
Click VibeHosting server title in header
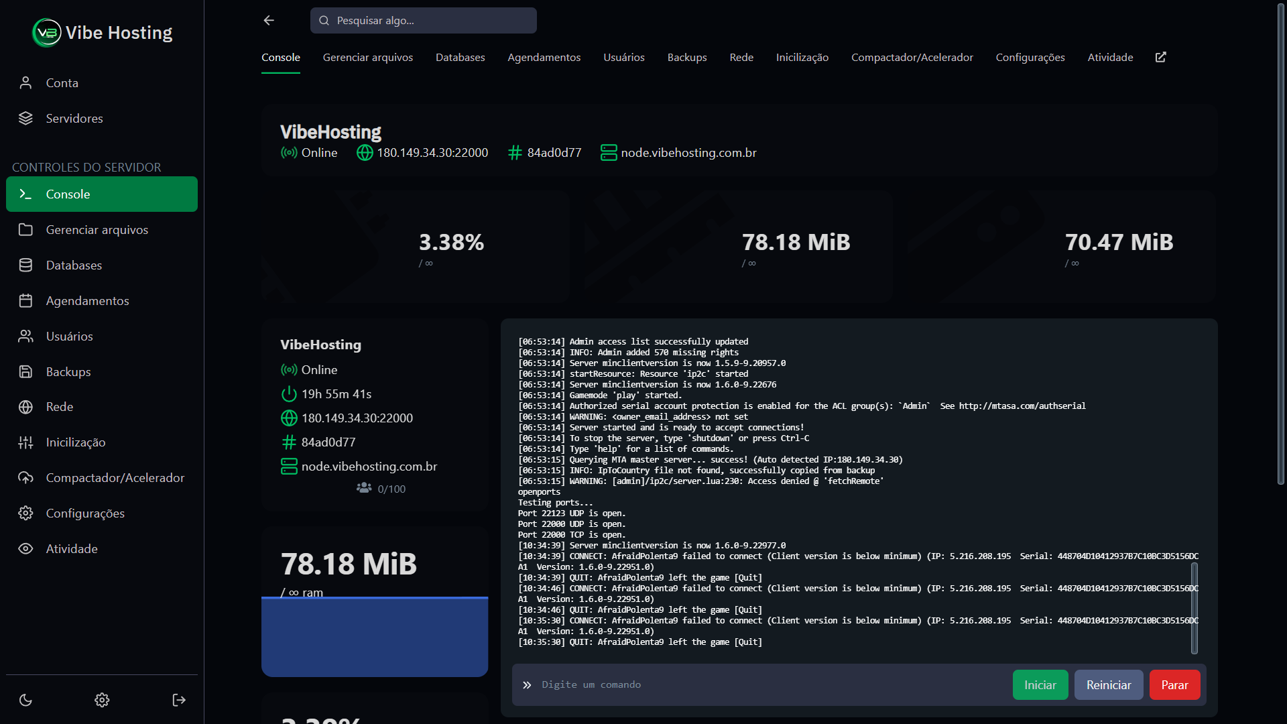[330, 132]
